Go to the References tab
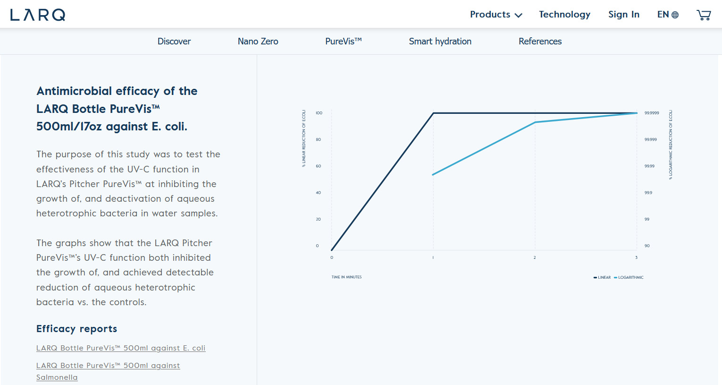This screenshot has height=385, width=722. (x=540, y=42)
